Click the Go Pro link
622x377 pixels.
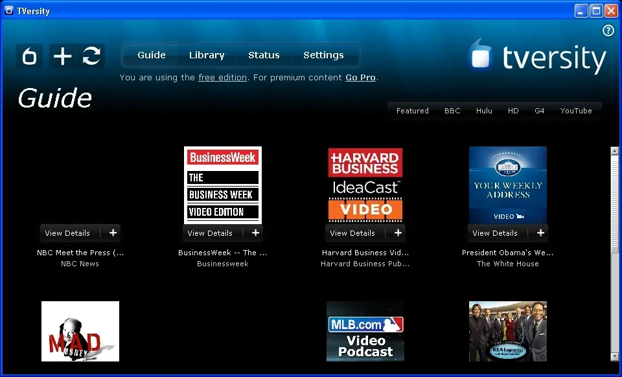coord(360,77)
